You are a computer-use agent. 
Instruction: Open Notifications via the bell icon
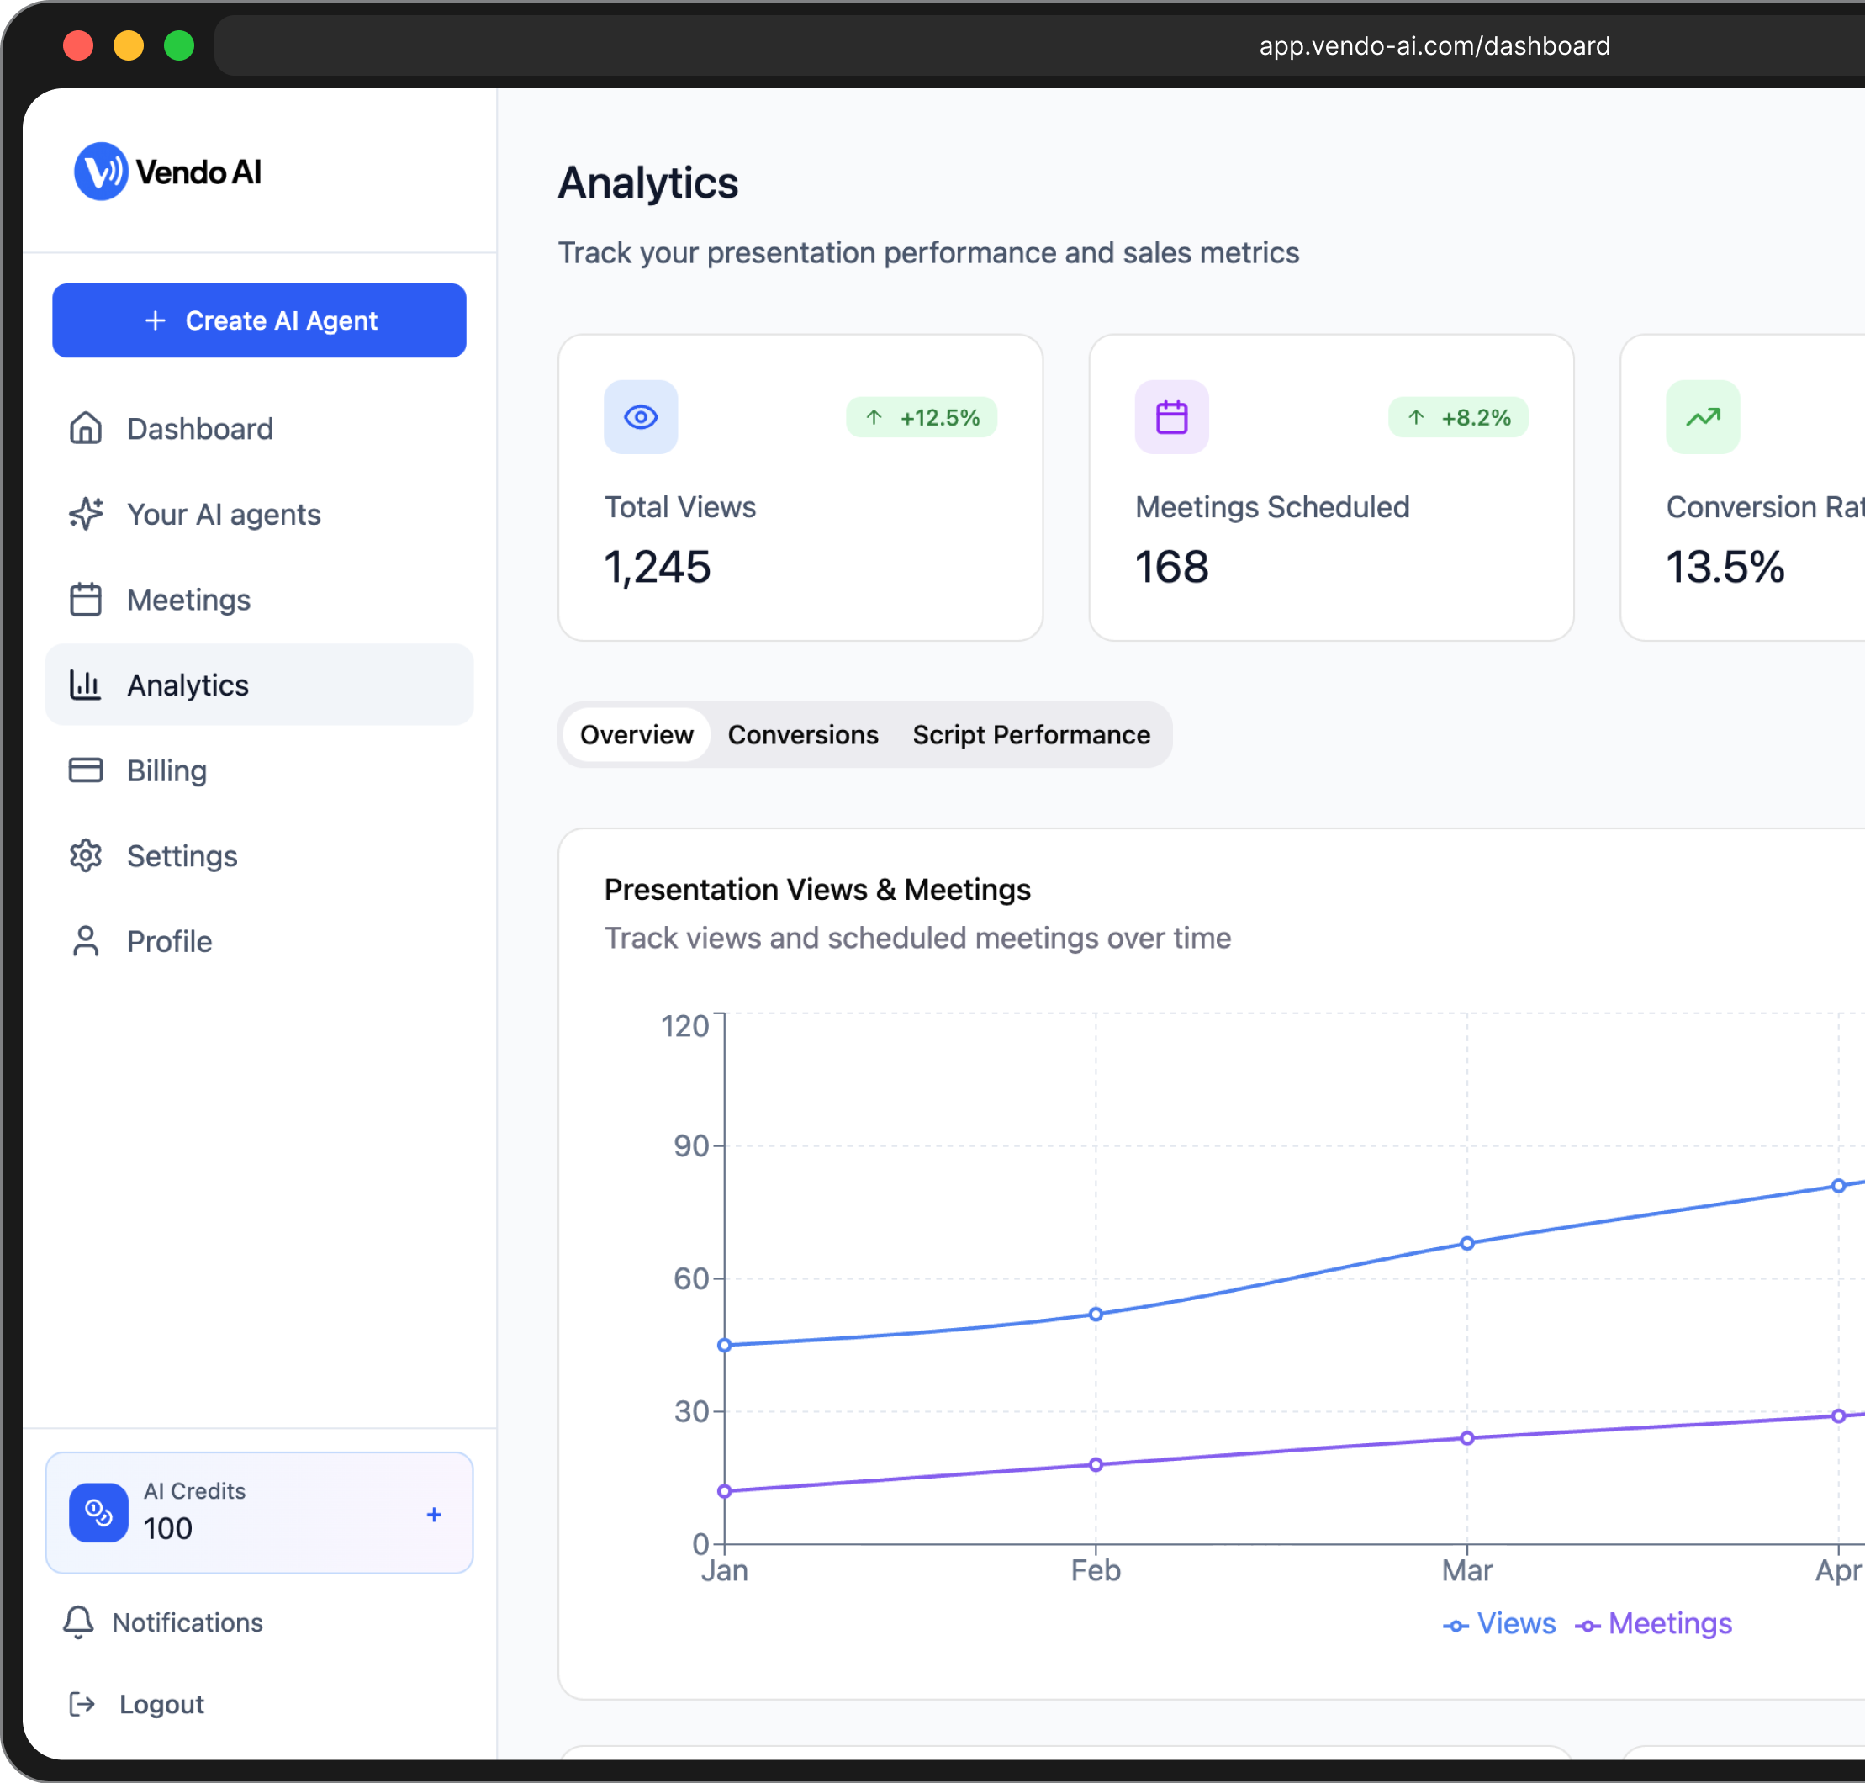79,1622
